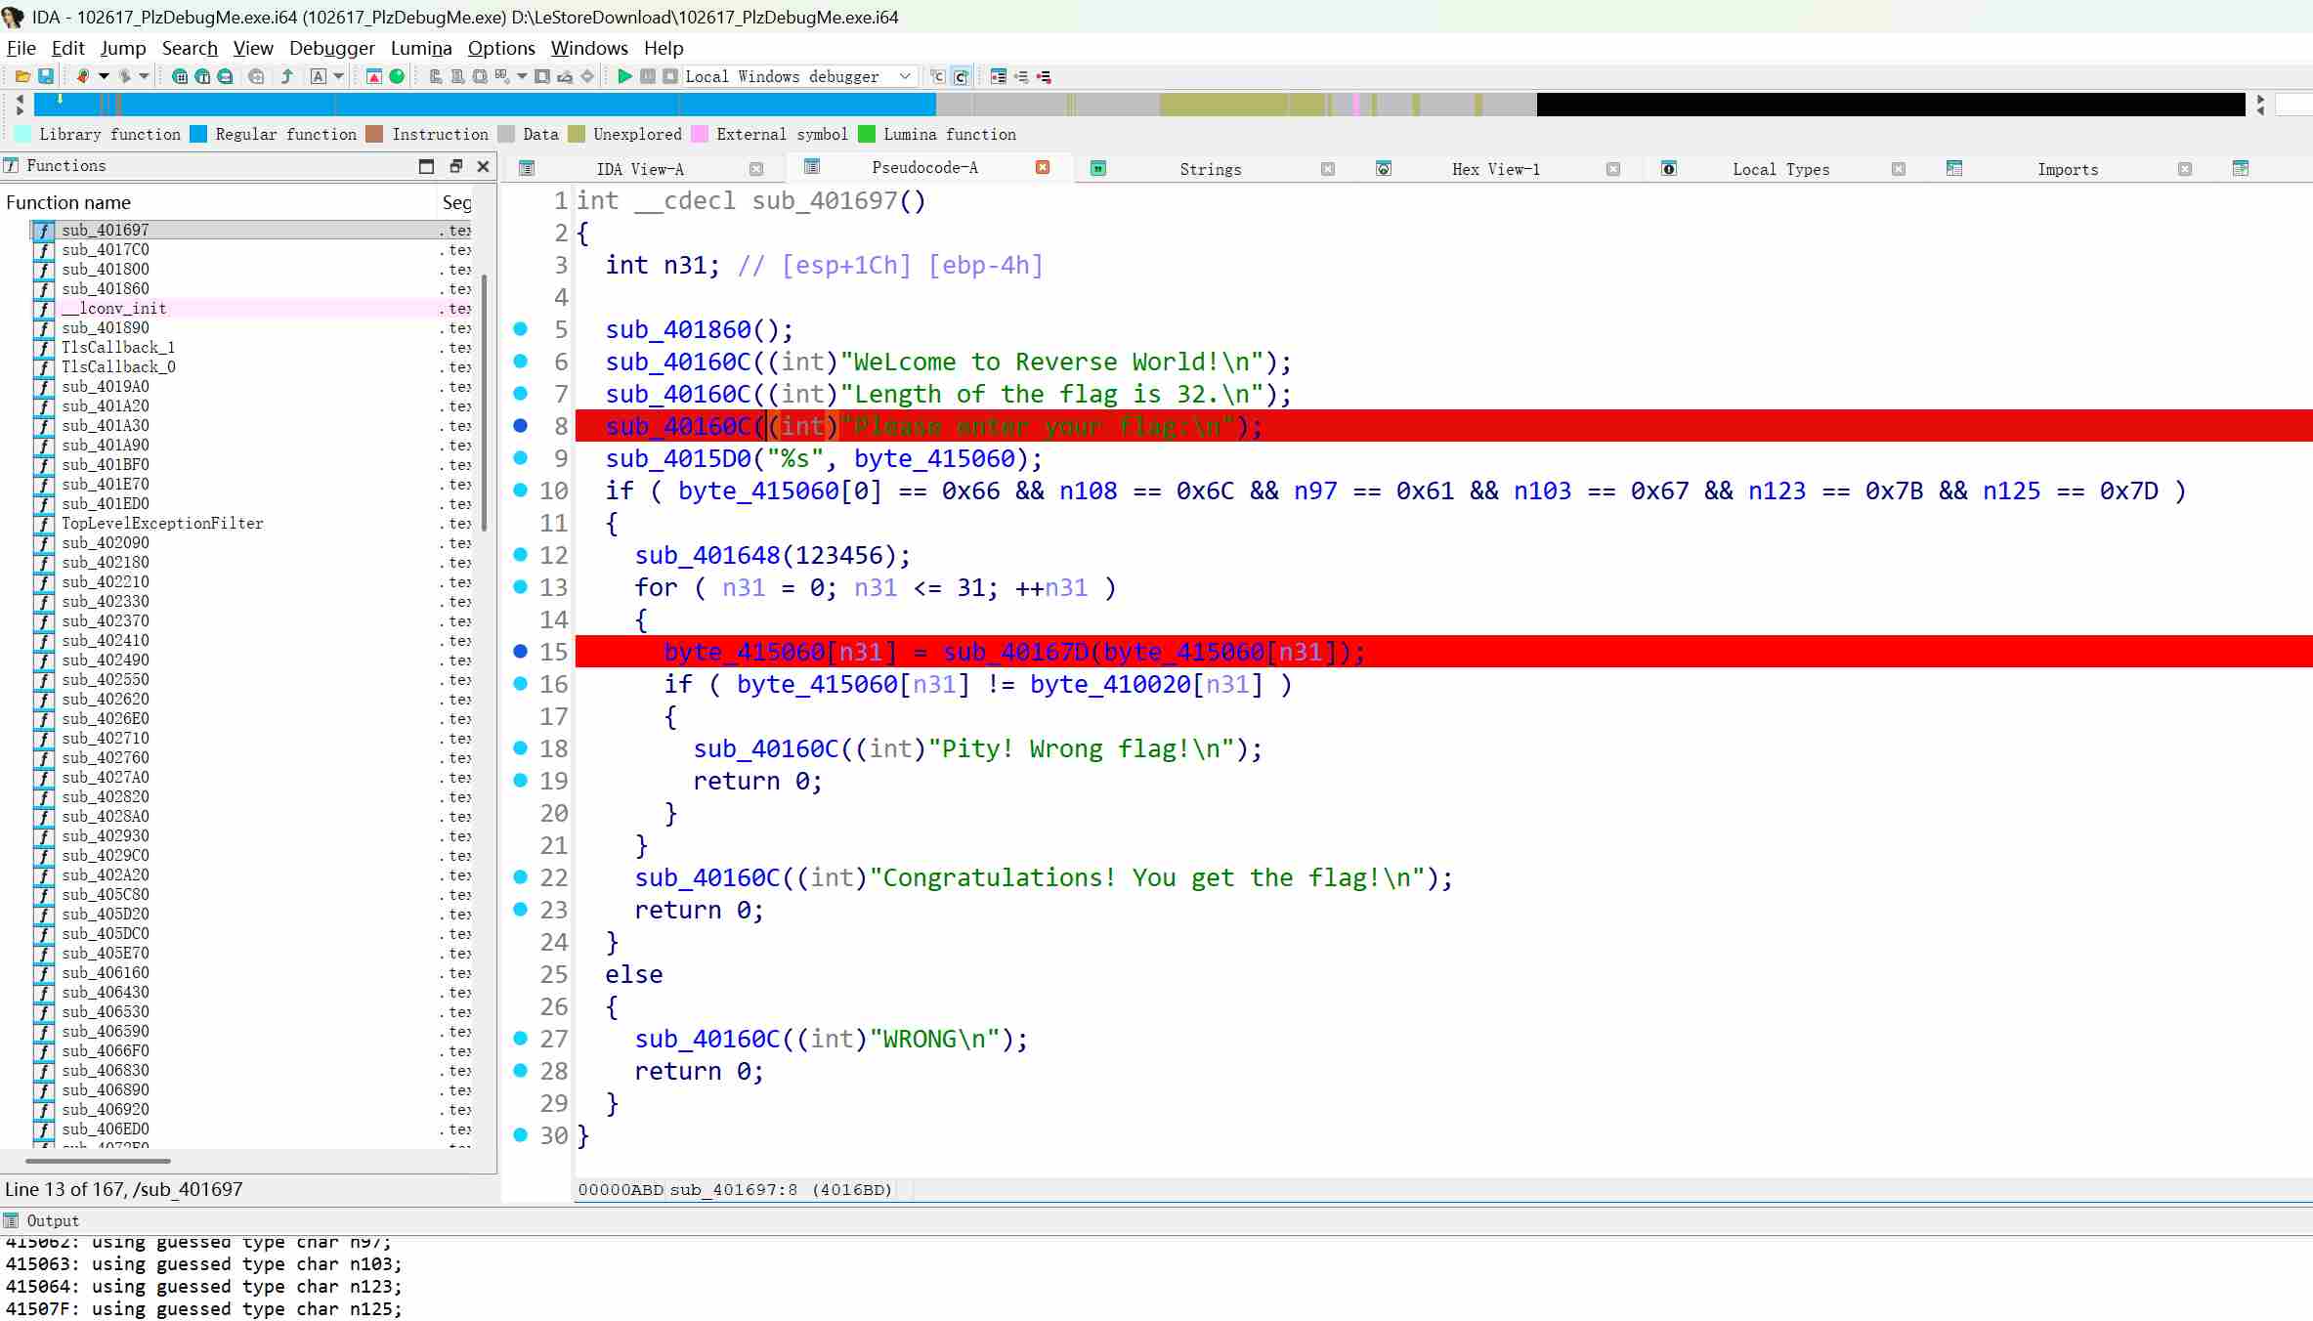
Task: Expand dropdown next to text A icon
Action: [339, 76]
